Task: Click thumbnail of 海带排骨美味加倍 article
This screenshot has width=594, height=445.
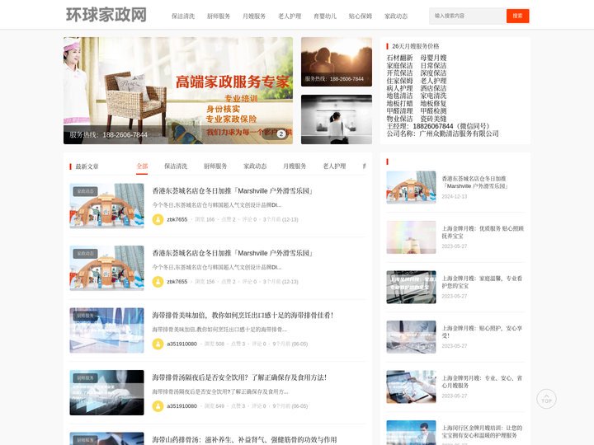Action: pos(106,330)
